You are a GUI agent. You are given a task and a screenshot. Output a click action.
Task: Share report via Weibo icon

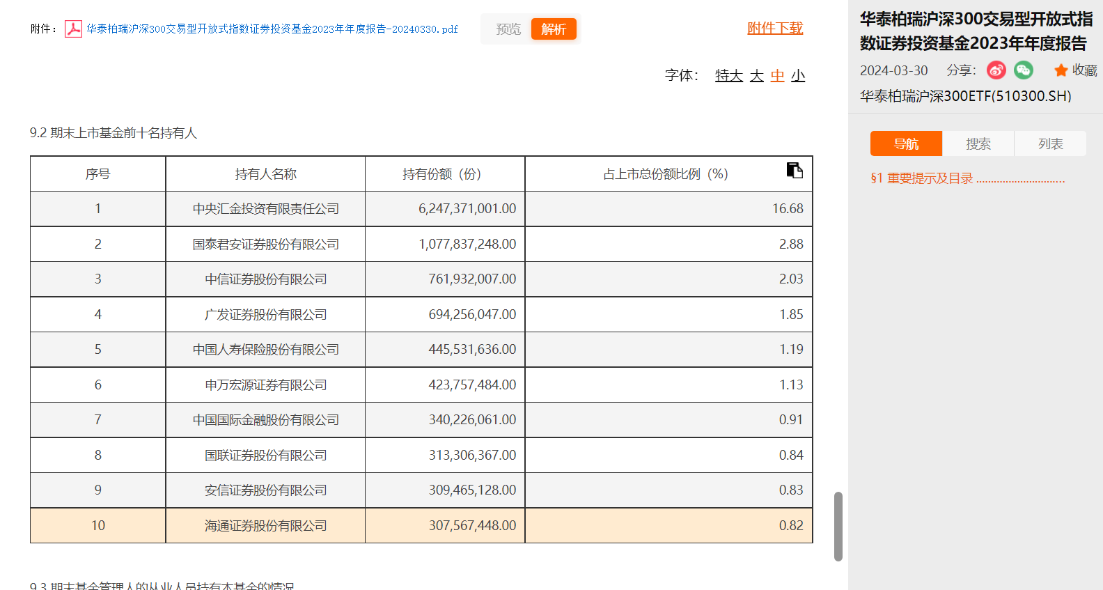click(996, 70)
